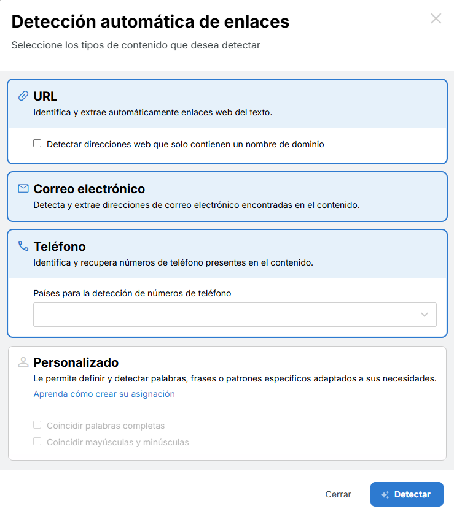This screenshot has width=454, height=517.
Task: Click the Detectar direcciones web label text
Action: click(186, 144)
